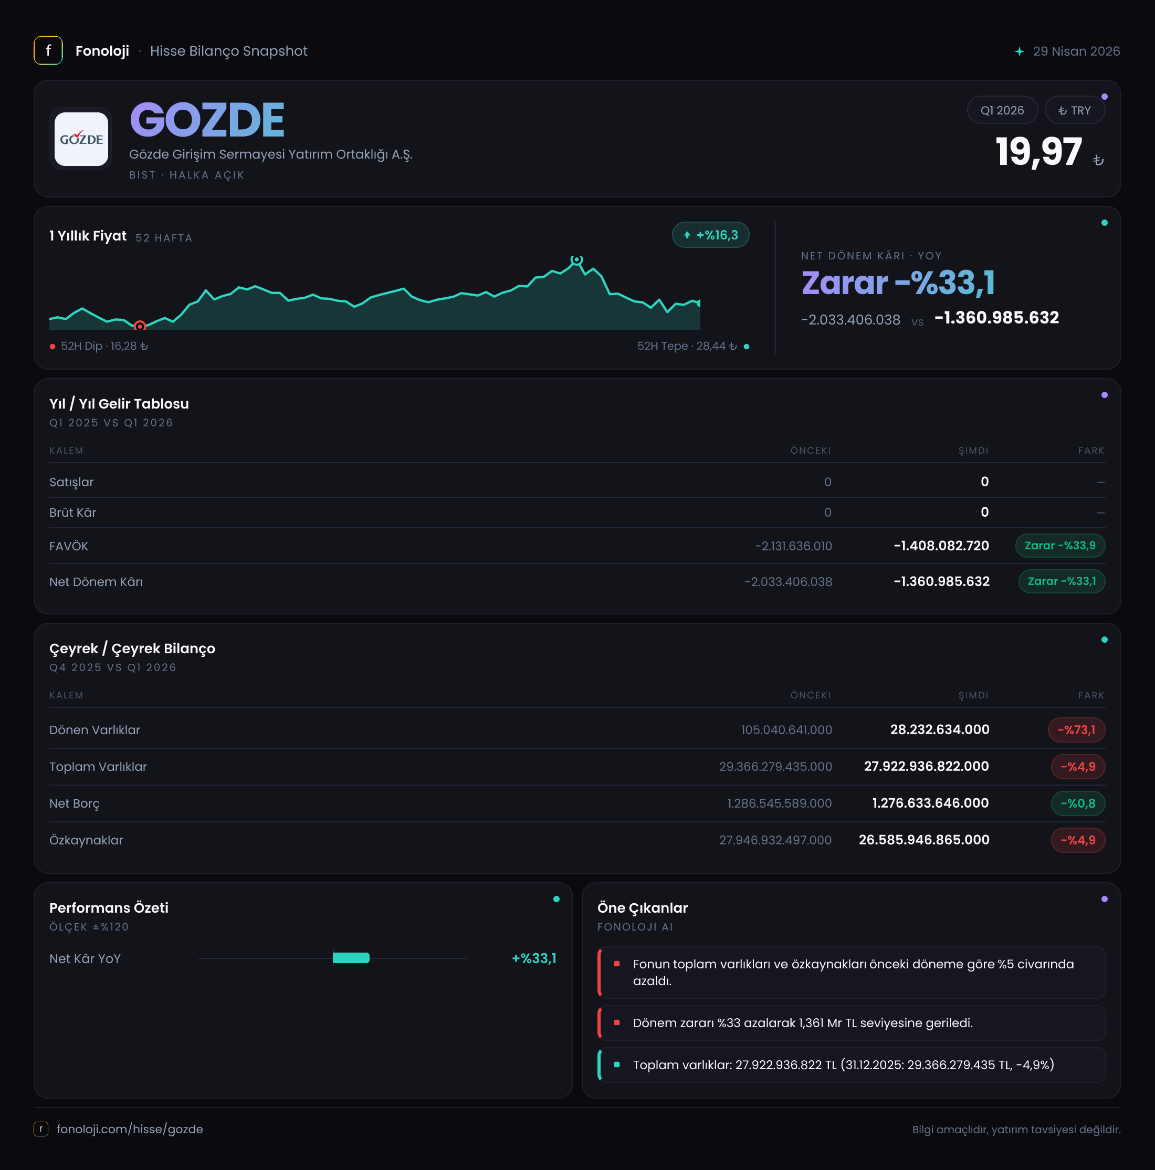Click the small Fonoloji icon in the footer
The width and height of the screenshot is (1155, 1170).
pos(40,1129)
